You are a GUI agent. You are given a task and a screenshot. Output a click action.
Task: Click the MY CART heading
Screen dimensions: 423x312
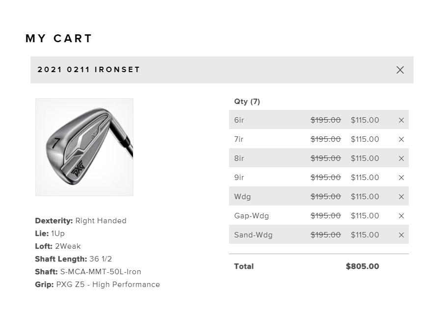point(59,39)
